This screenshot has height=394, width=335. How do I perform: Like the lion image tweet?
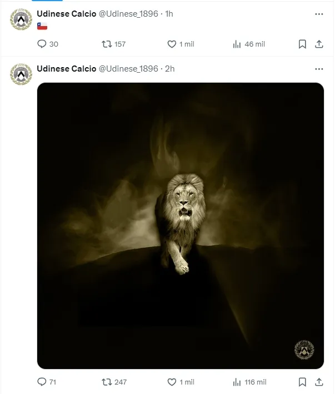pyautogui.click(x=172, y=382)
